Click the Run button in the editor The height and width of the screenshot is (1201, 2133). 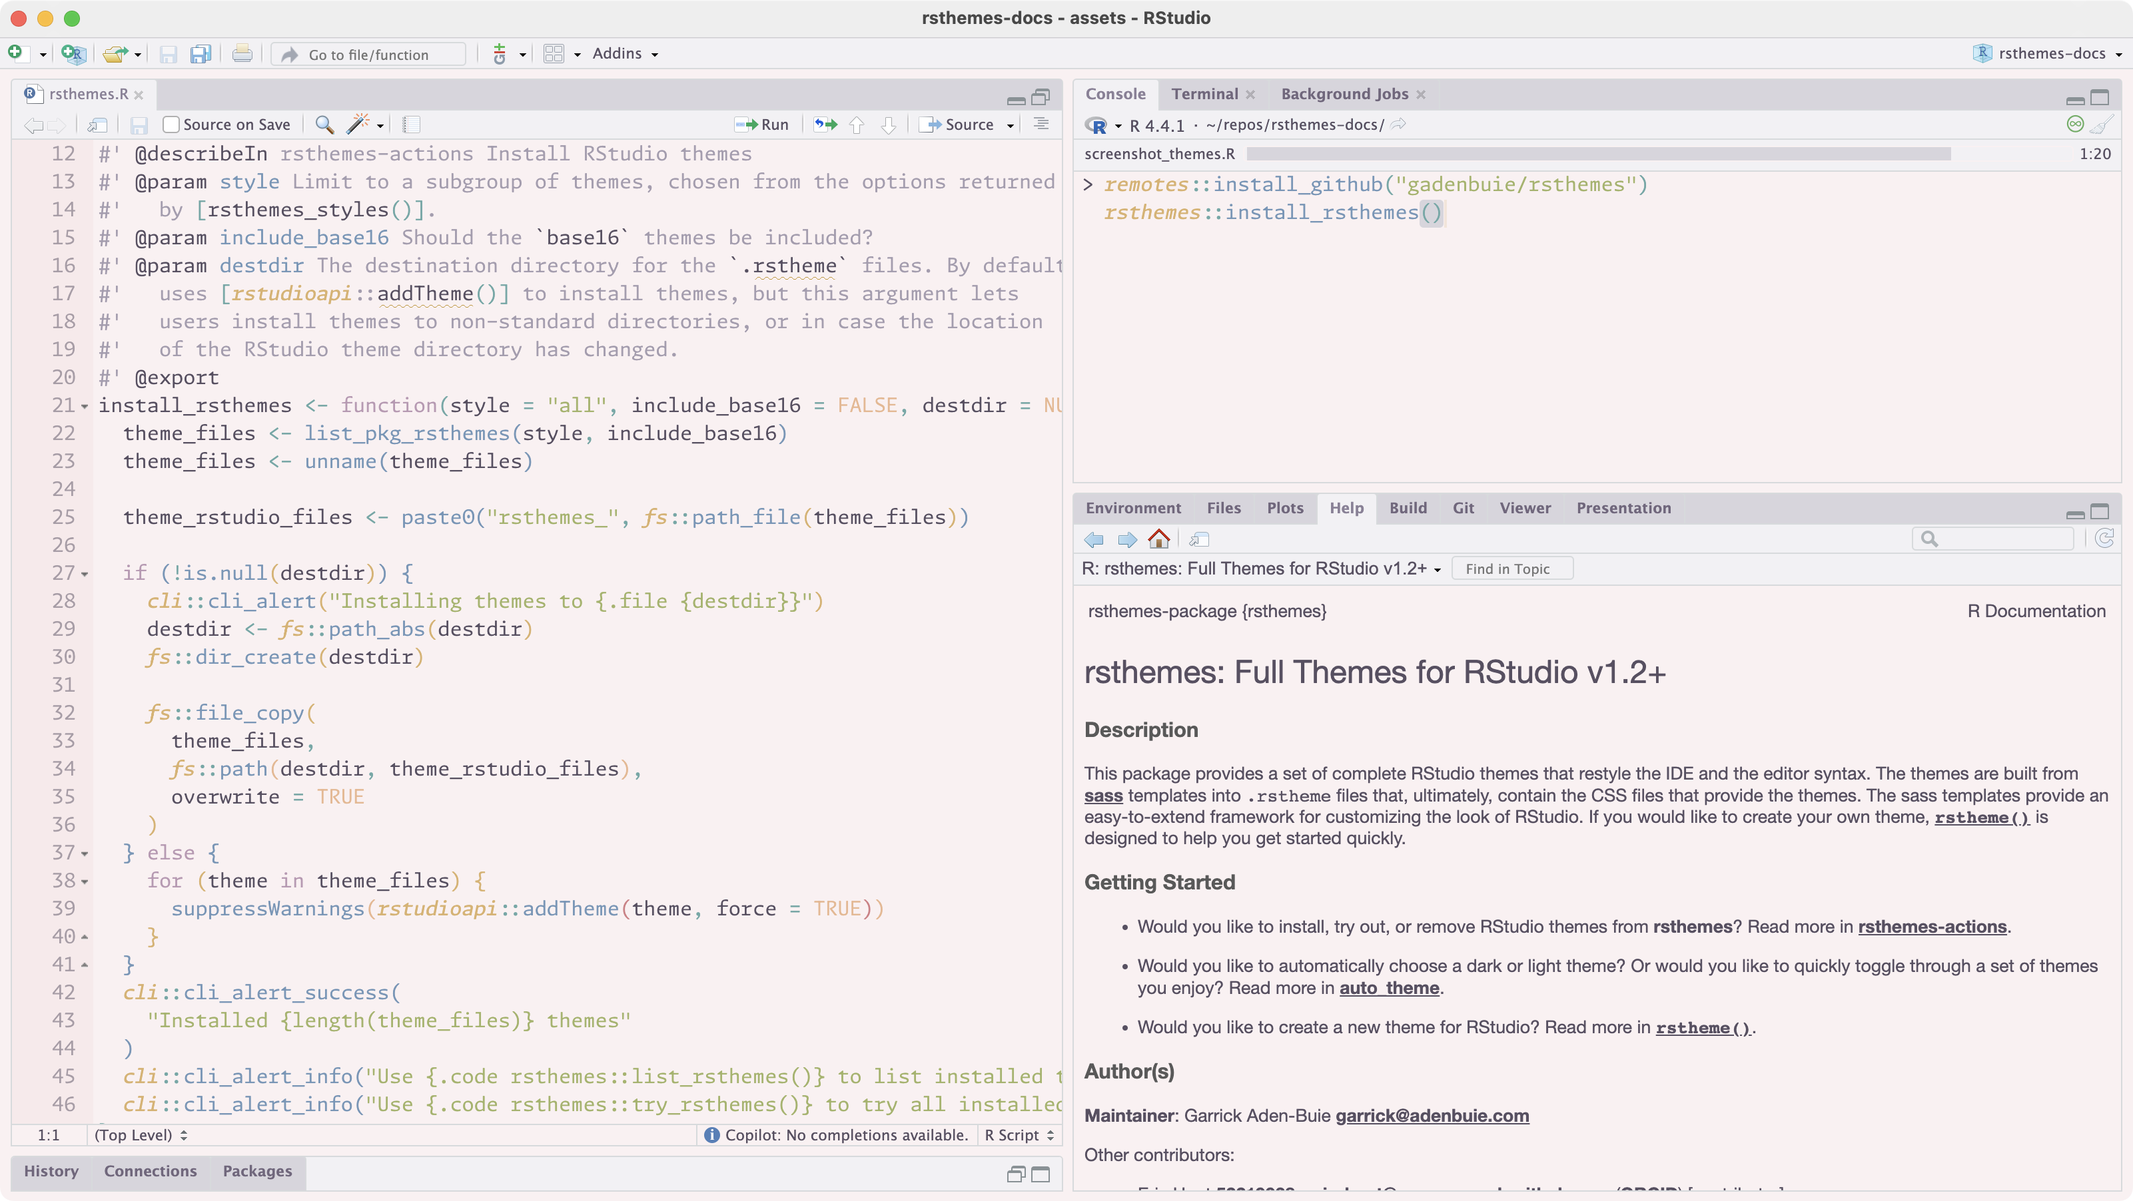pyautogui.click(x=763, y=124)
